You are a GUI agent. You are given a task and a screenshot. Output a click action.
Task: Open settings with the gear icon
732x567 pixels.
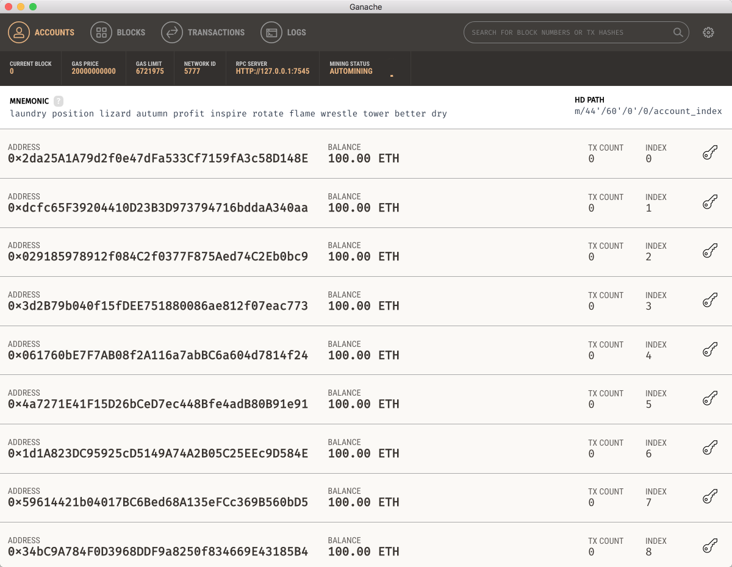click(708, 32)
